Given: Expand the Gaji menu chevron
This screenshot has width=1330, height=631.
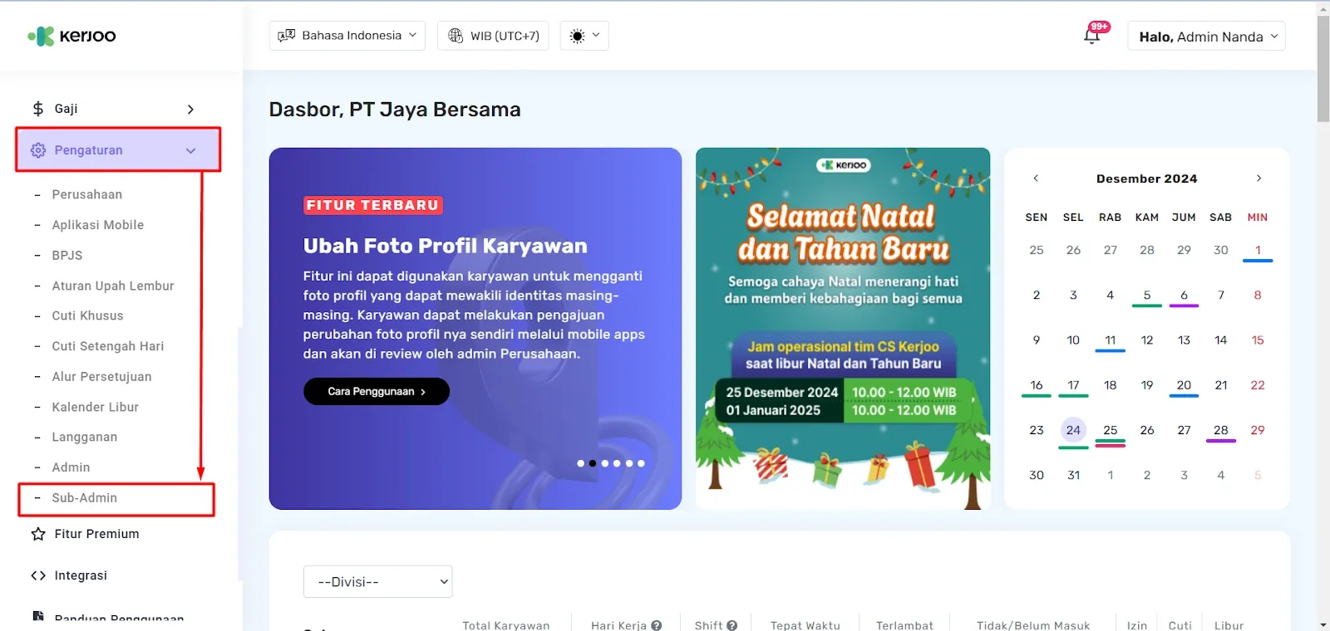Looking at the screenshot, I should pyautogui.click(x=190, y=109).
